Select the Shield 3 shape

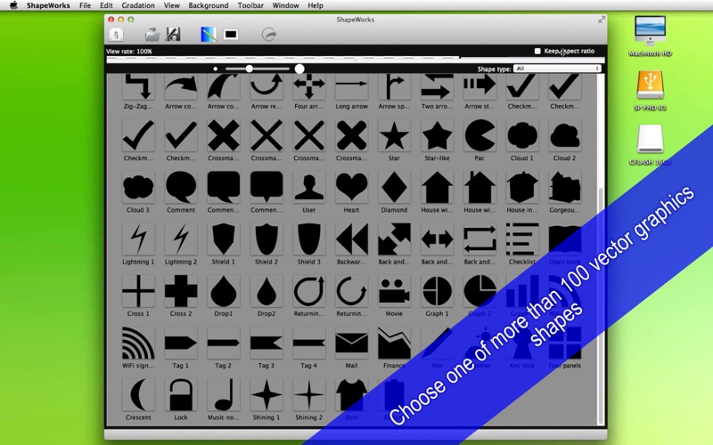tap(308, 239)
